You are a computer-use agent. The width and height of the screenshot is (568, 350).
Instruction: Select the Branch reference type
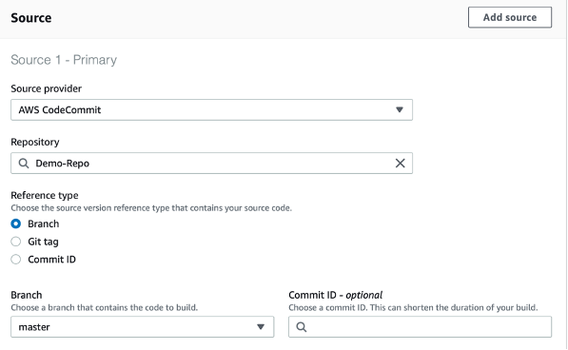pyautogui.click(x=16, y=224)
